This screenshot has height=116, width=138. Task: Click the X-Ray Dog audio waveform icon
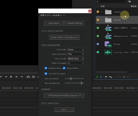pyautogui.click(x=108, y=52)
